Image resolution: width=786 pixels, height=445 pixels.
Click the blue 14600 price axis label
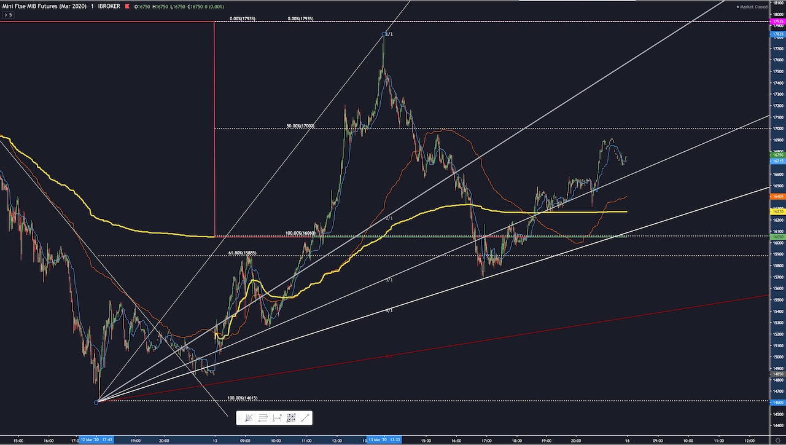[x=777, y=402]
